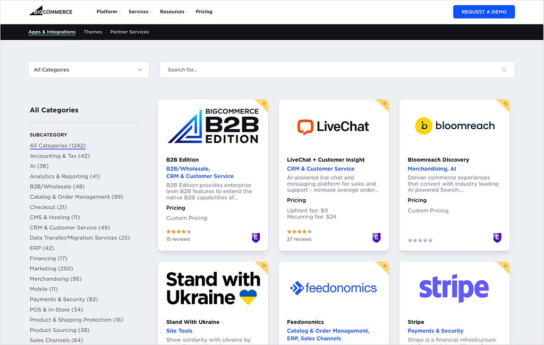Image resolution: width=544 pixels, height=345 pixels.
Task: Filter by CRM & Customer Service (49)
Action: pos(70,227)
